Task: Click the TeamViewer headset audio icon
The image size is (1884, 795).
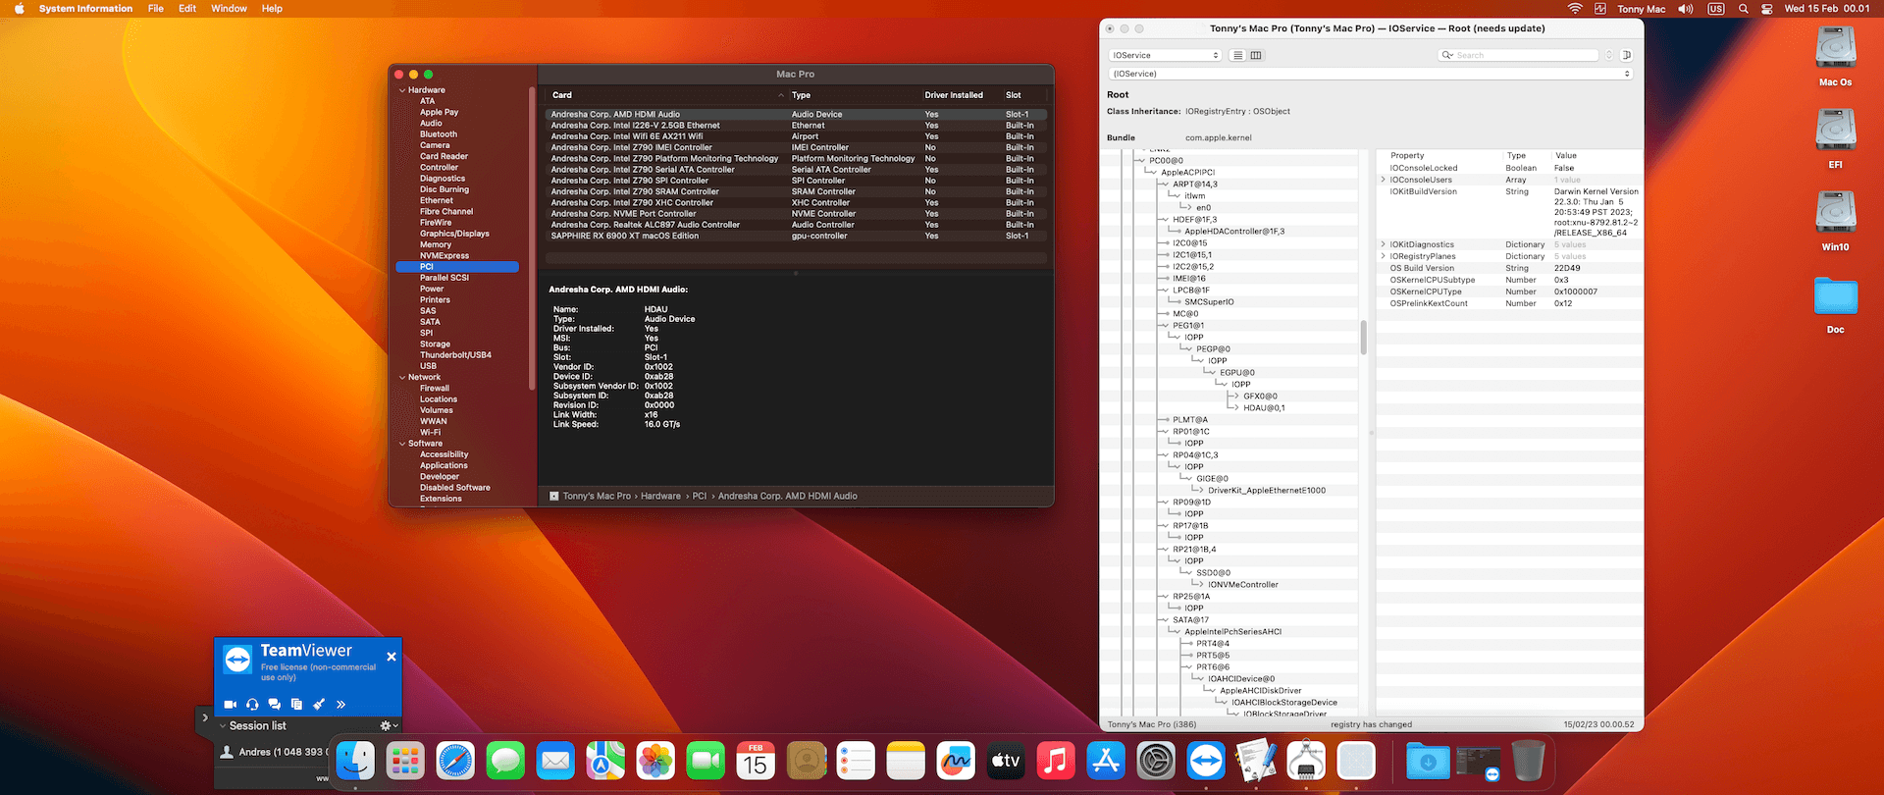Action: click(x=252, y=705)
